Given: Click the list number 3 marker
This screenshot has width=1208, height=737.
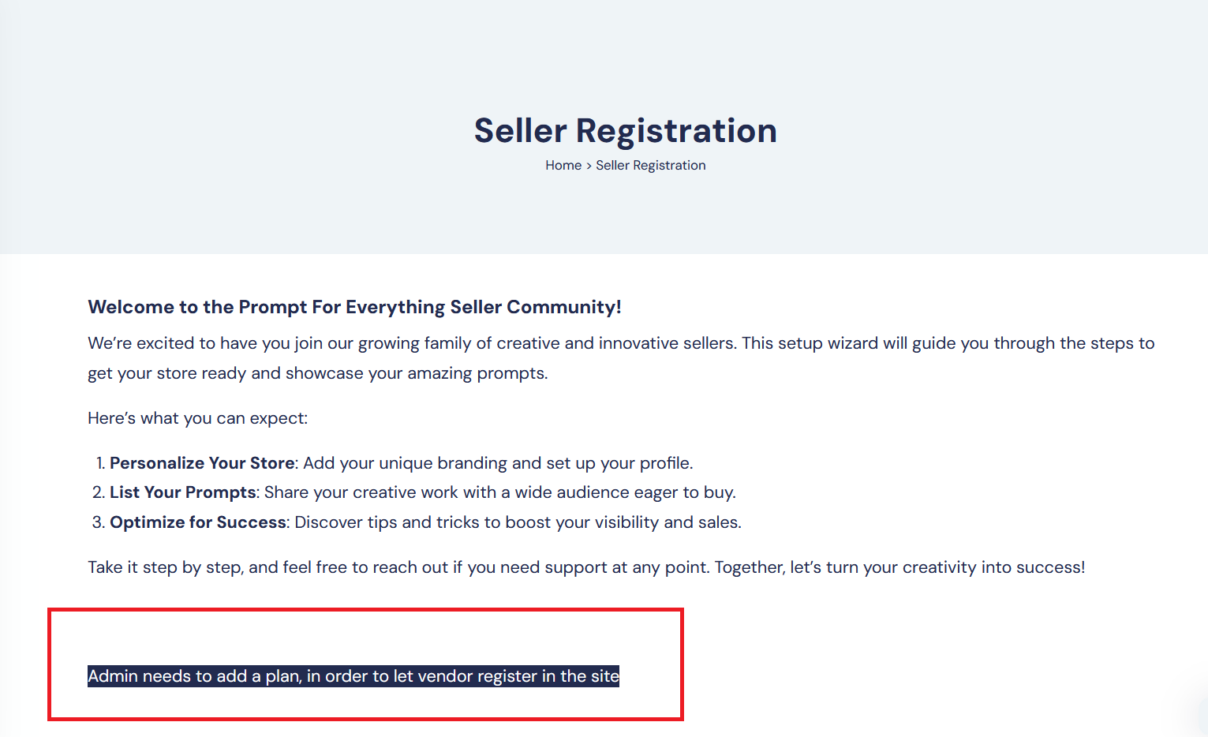Looking at the screenshot, I should (99, 522).
